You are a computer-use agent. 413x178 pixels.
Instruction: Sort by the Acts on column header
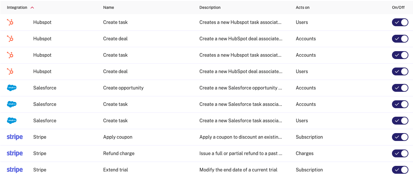(x=303, y=8)
